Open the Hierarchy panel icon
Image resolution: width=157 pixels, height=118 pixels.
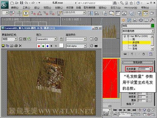pyautogui.click(x=135, y=20)
